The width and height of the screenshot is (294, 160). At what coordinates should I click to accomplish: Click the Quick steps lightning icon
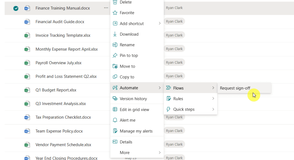[168, 109]
